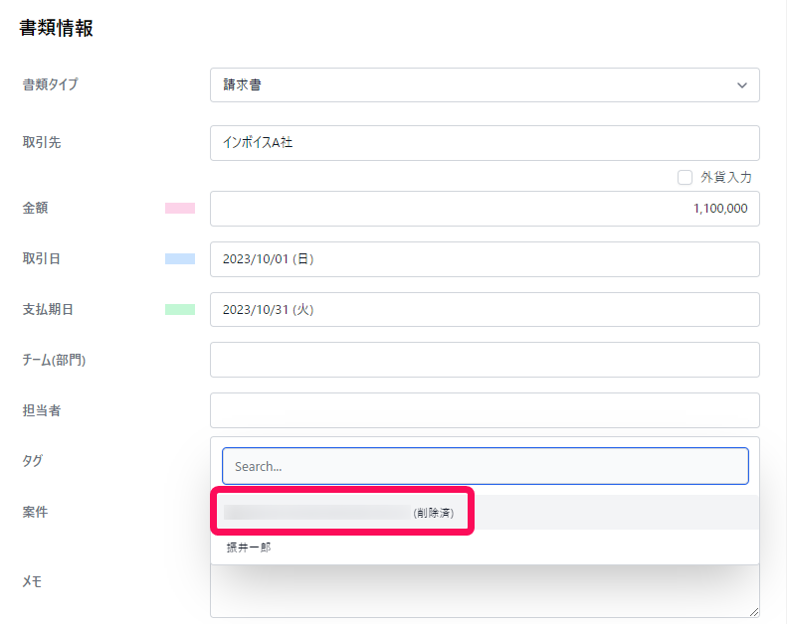Open the 書類タイプ dropdown showing 請求書

[x=485, y=85]
